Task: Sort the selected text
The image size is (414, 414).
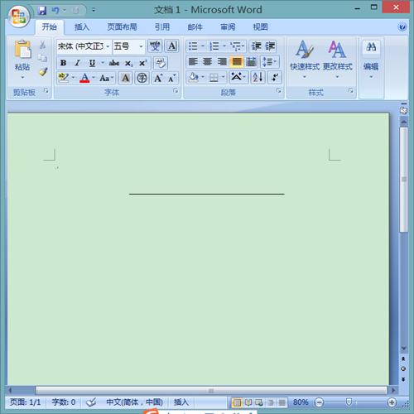Action: 258,77
